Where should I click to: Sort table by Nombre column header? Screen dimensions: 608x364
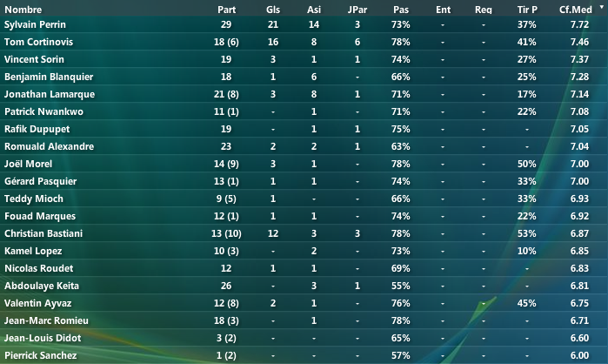click(23, 10)
